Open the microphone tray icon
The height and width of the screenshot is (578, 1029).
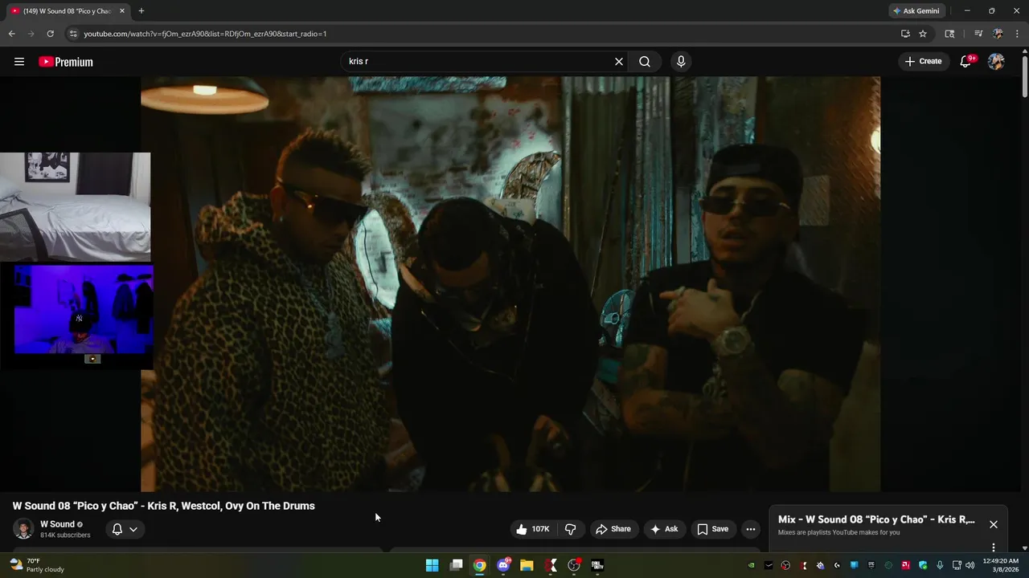click(x=940, y=565)
